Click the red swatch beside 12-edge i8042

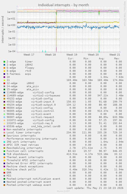click(x=4, y=83)
